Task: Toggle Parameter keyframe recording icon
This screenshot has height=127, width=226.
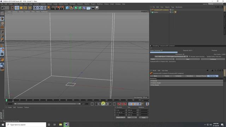Action: pos(140,104)
